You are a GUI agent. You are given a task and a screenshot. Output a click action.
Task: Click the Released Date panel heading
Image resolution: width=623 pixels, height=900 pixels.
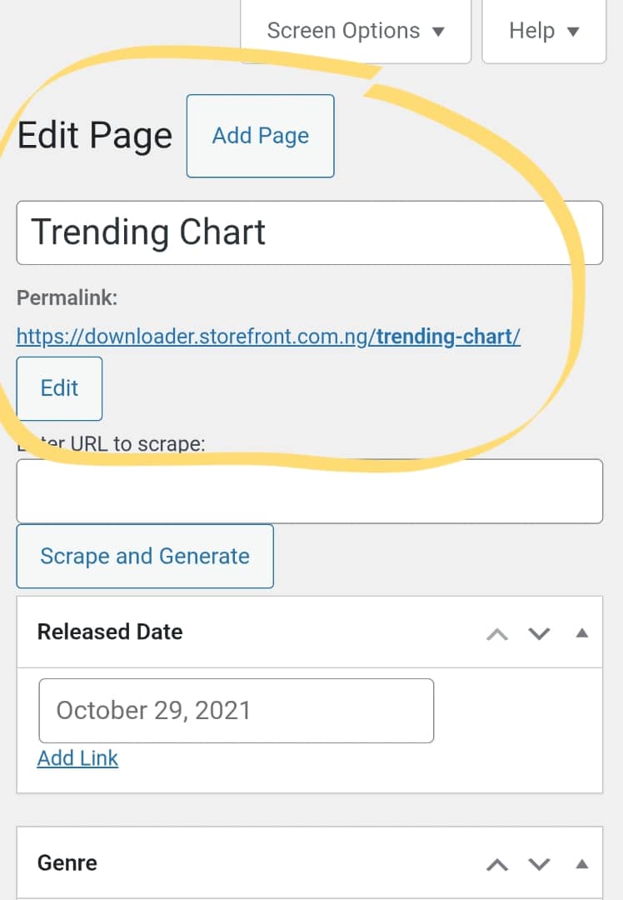(x=110, y=632)
